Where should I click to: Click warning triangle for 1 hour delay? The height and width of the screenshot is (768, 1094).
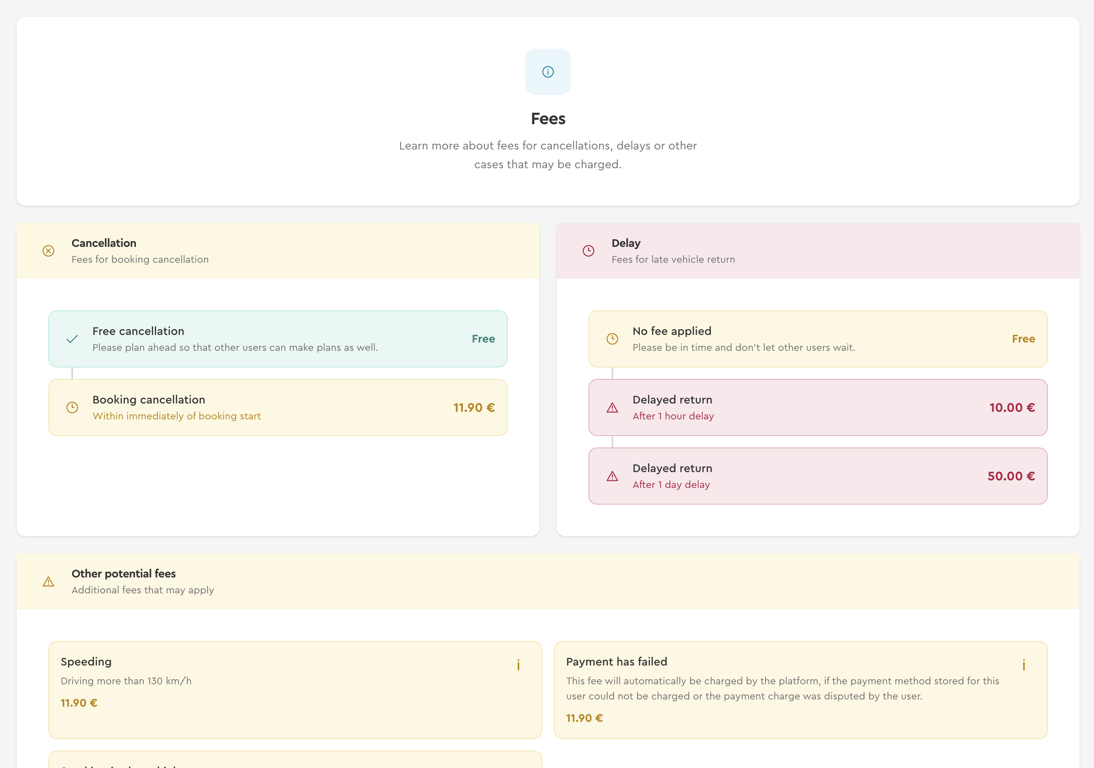coord(612,407)
